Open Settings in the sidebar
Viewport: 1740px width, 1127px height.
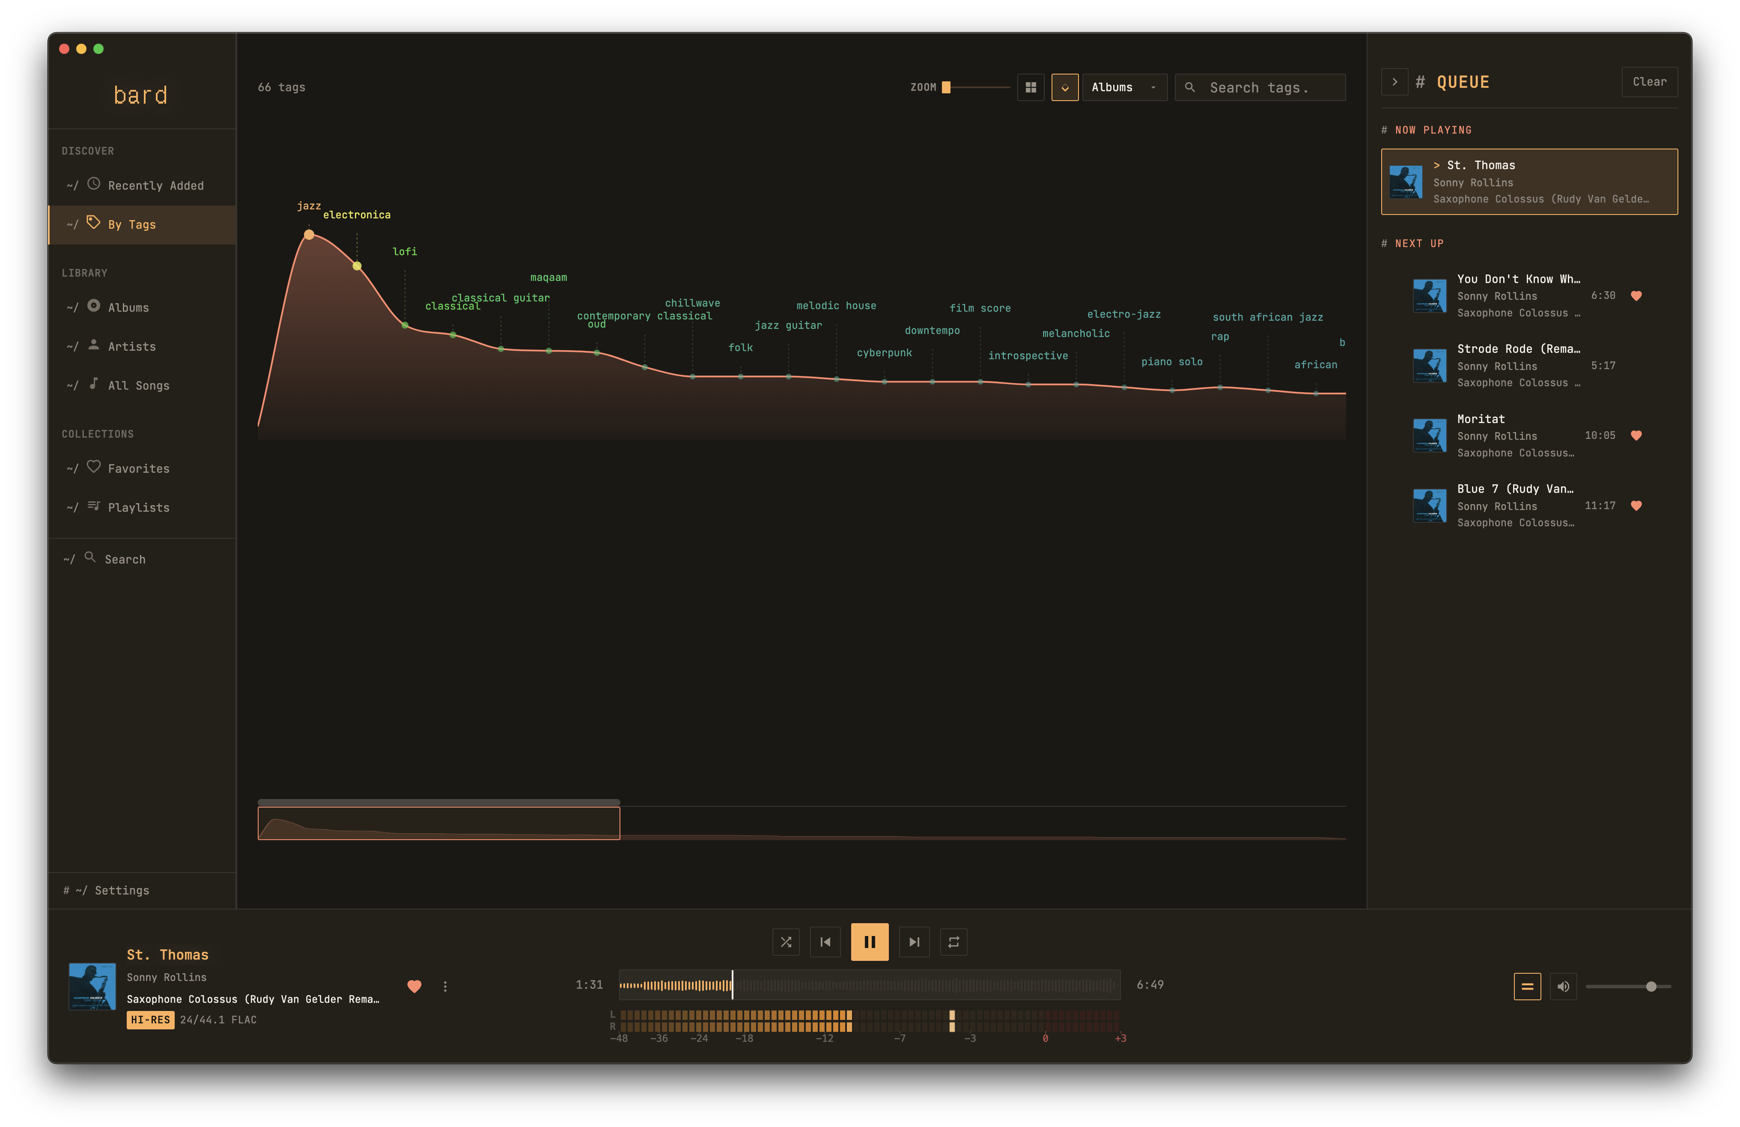[x=121, y=891]
